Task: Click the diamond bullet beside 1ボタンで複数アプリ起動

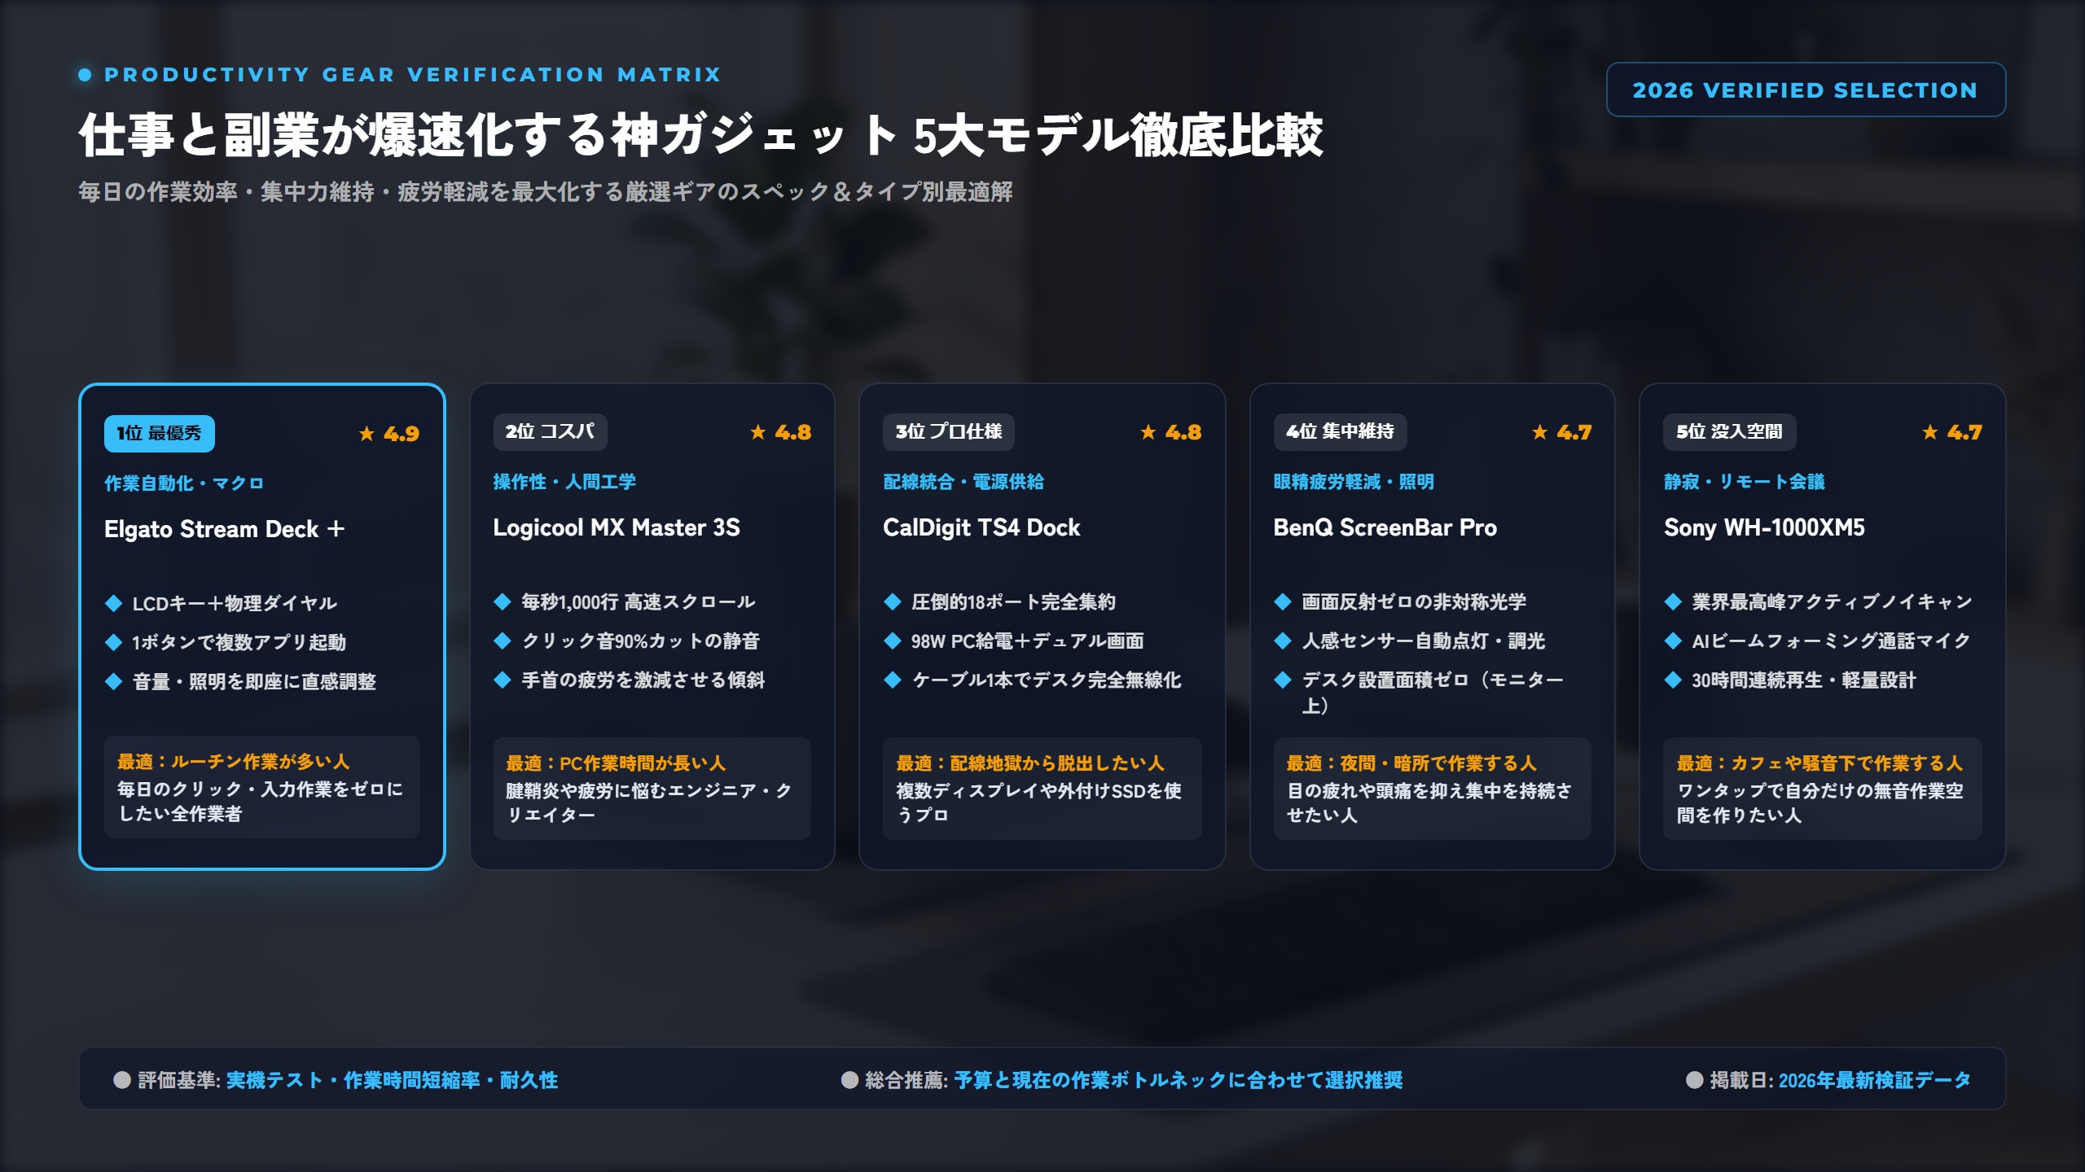Action: click(113, 642)
